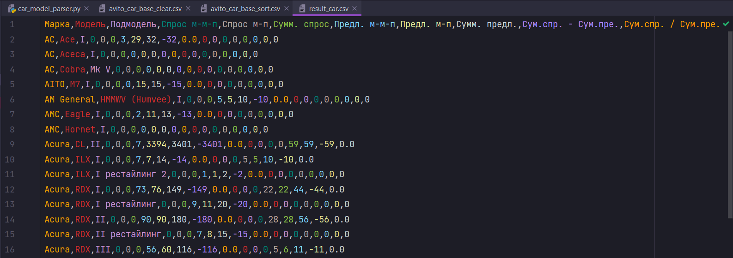
Task: Close the avito_car_base_sort.csv tab
Action: click(287, 9)
